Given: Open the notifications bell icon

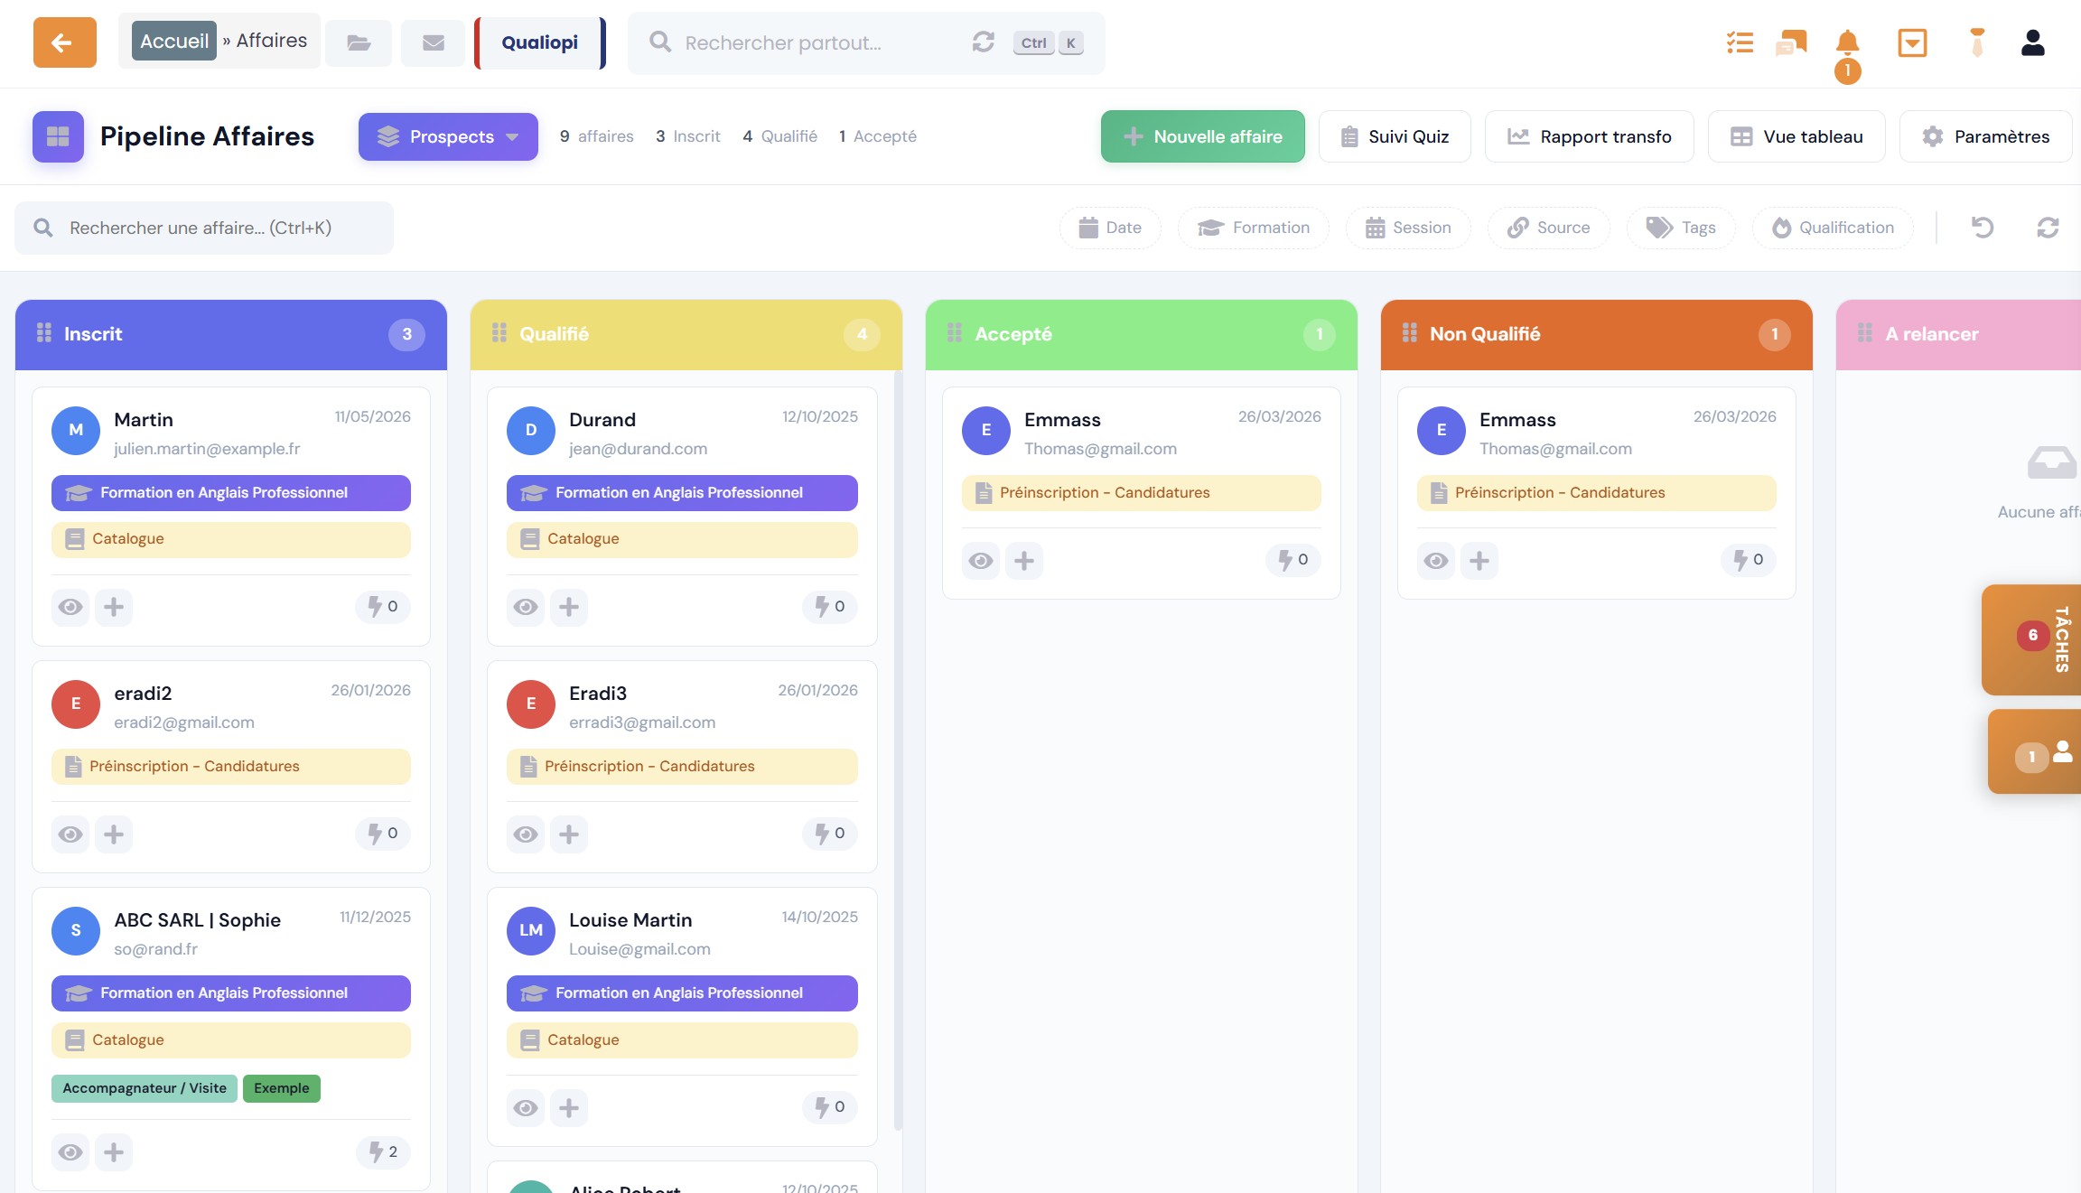Looking at the screenshot, I should click(1847, 42).
